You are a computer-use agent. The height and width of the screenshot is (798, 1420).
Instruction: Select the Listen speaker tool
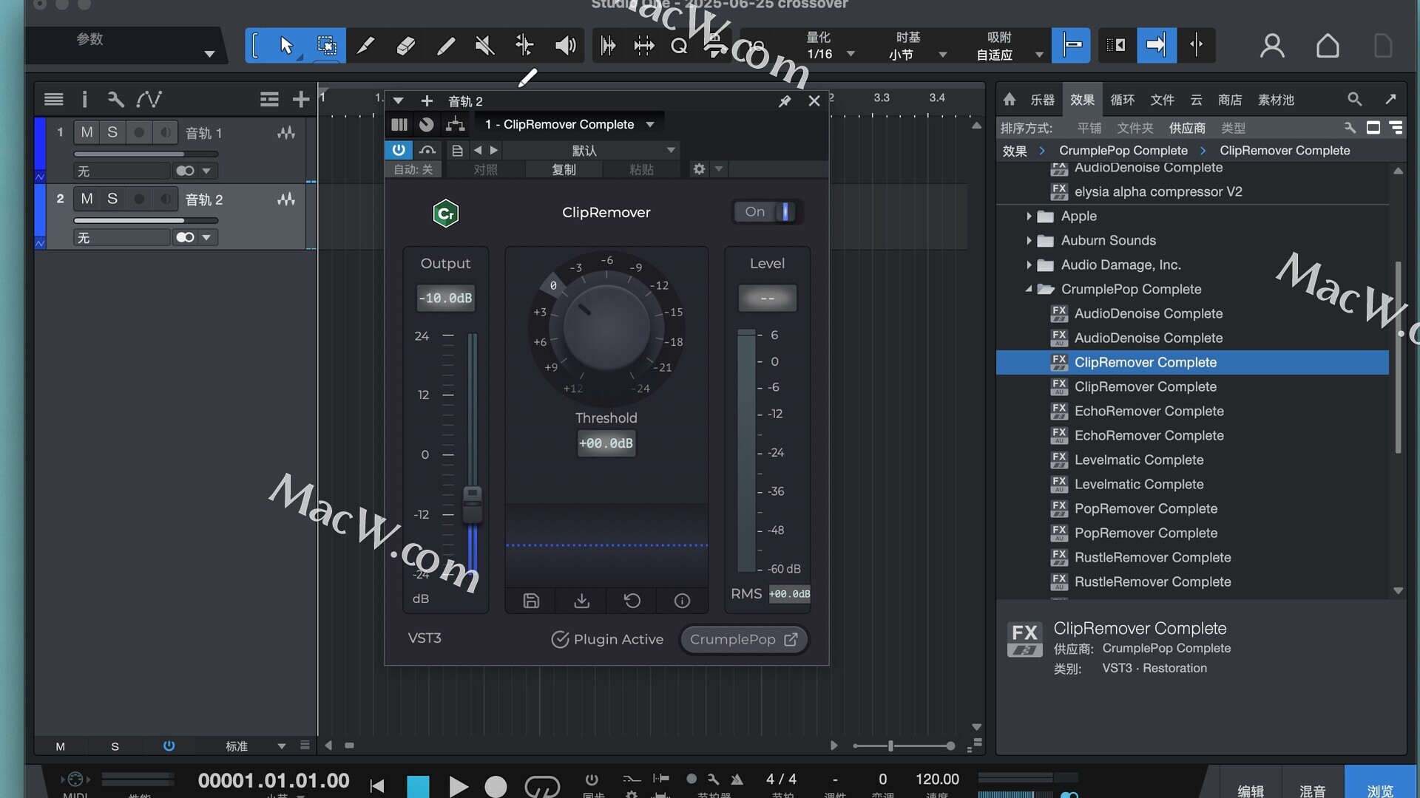[565, 46]
